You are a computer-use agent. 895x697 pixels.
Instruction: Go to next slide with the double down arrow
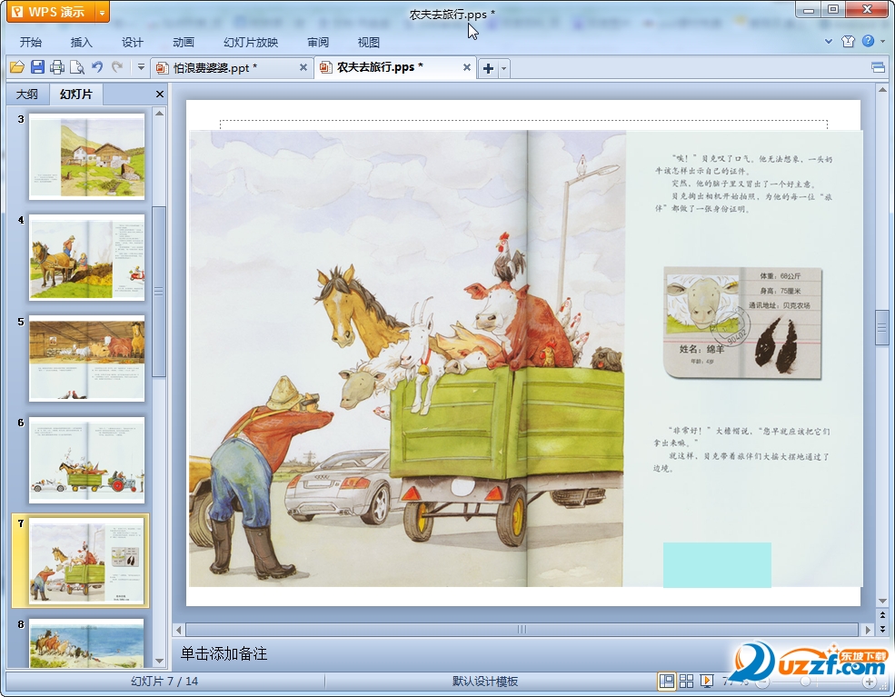(882, 629)
